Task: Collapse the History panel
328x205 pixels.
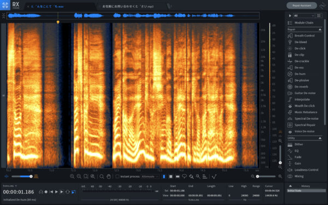Action: coord(290,186)
